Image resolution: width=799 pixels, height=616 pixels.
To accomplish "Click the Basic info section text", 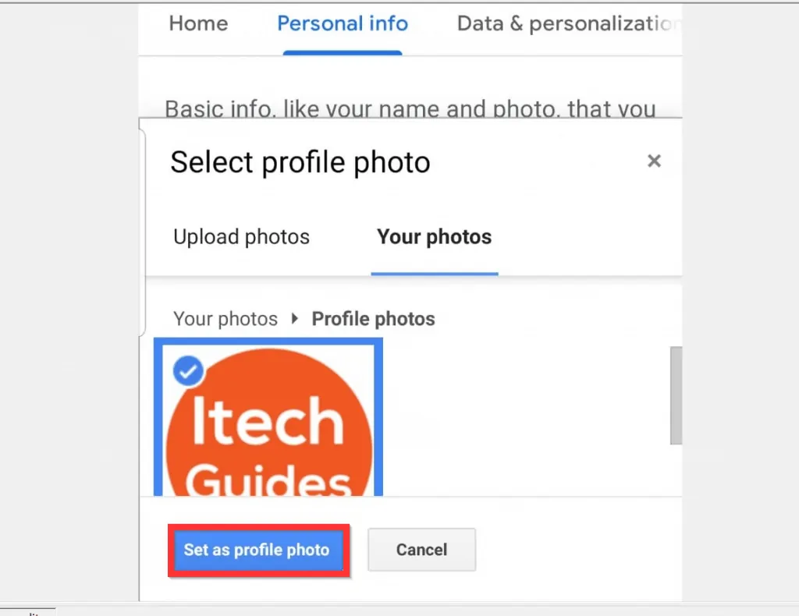I will [x=409, y=108].
